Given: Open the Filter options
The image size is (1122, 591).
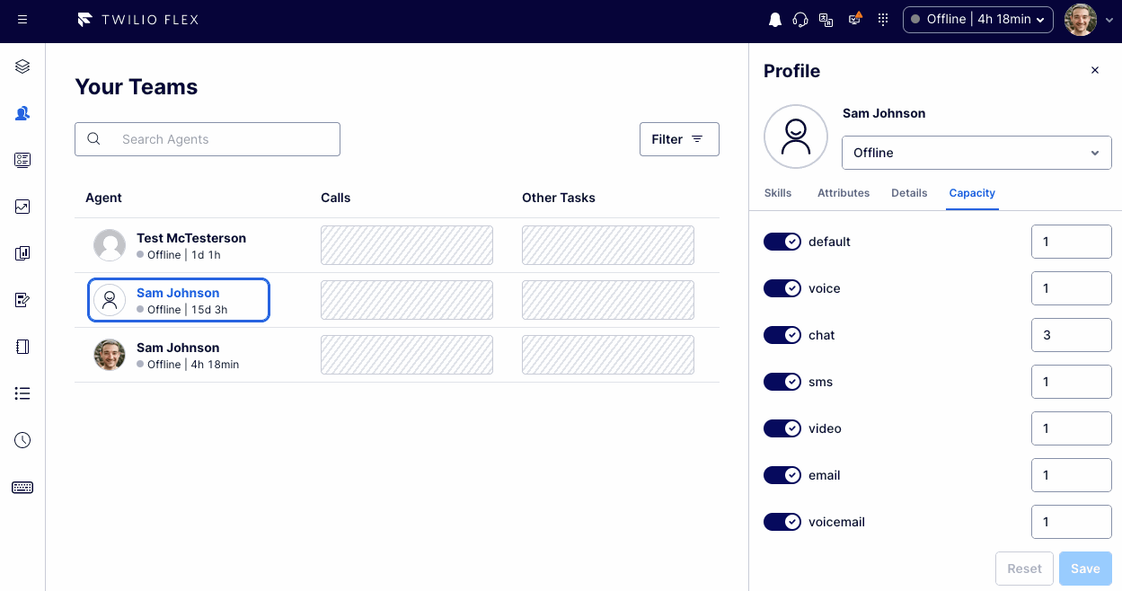Looking at the screenshot, I should point(679,139).
